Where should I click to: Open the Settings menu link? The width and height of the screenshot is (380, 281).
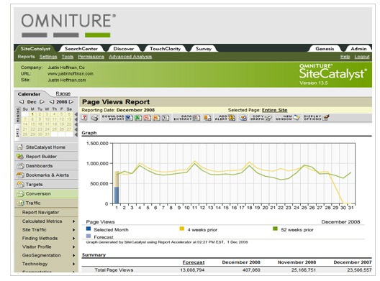(48, 57)
